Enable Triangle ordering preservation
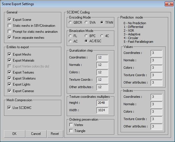 (71, 131)
